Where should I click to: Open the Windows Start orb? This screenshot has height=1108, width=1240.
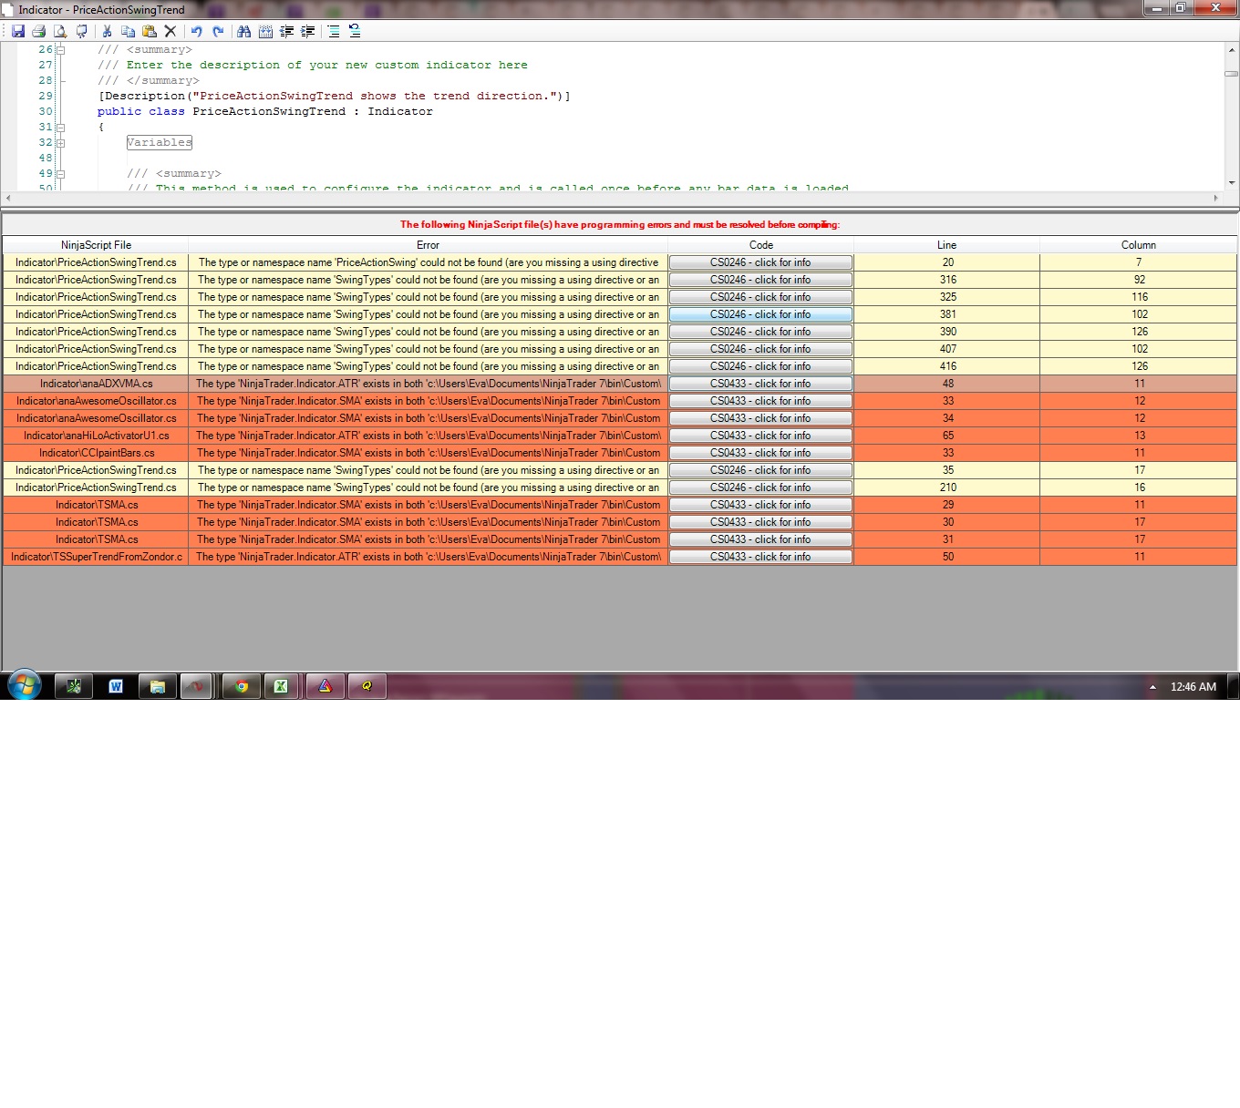tap(24, 685)
